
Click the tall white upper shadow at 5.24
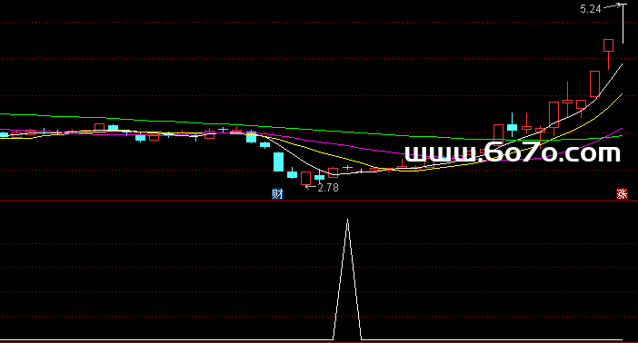coord(623,24)
